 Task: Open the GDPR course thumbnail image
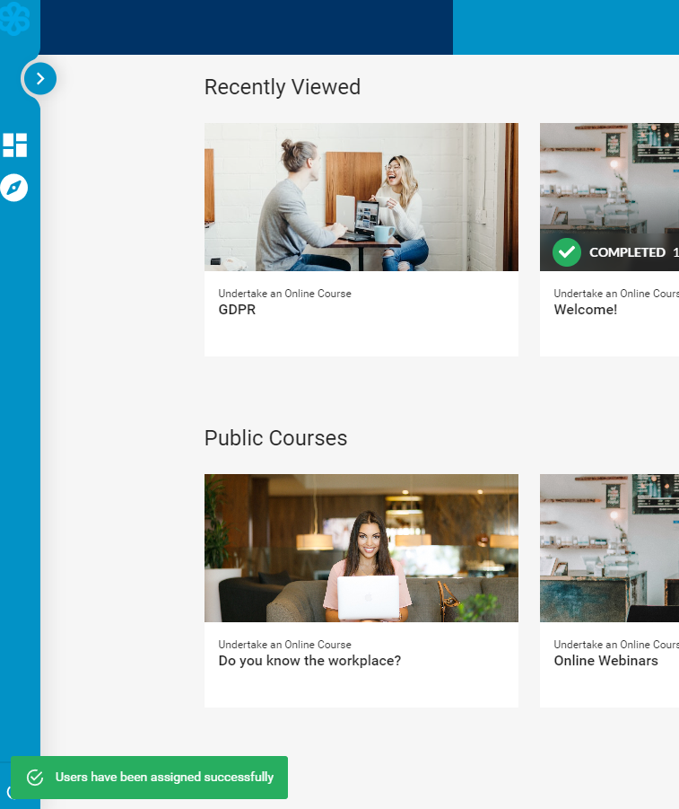click(x=361, y=197)
